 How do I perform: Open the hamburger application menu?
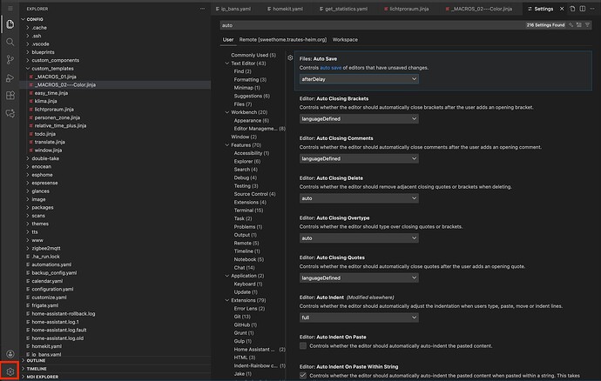point(10,8)
